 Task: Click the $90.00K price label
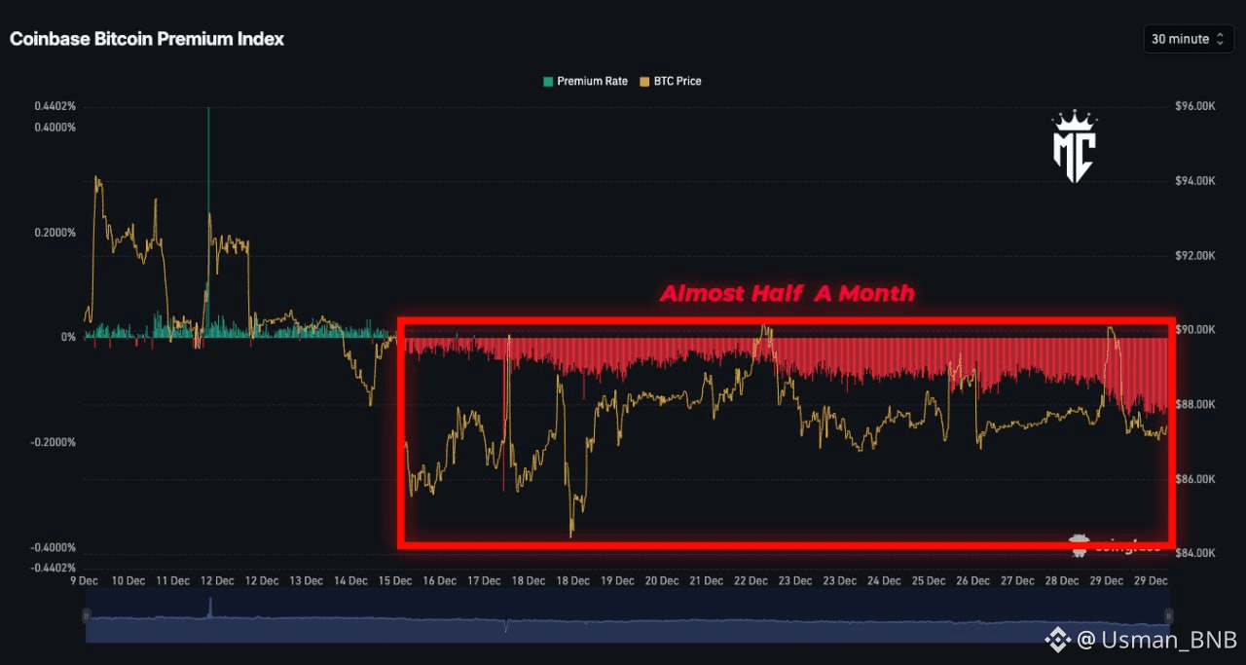[1196, 330]
